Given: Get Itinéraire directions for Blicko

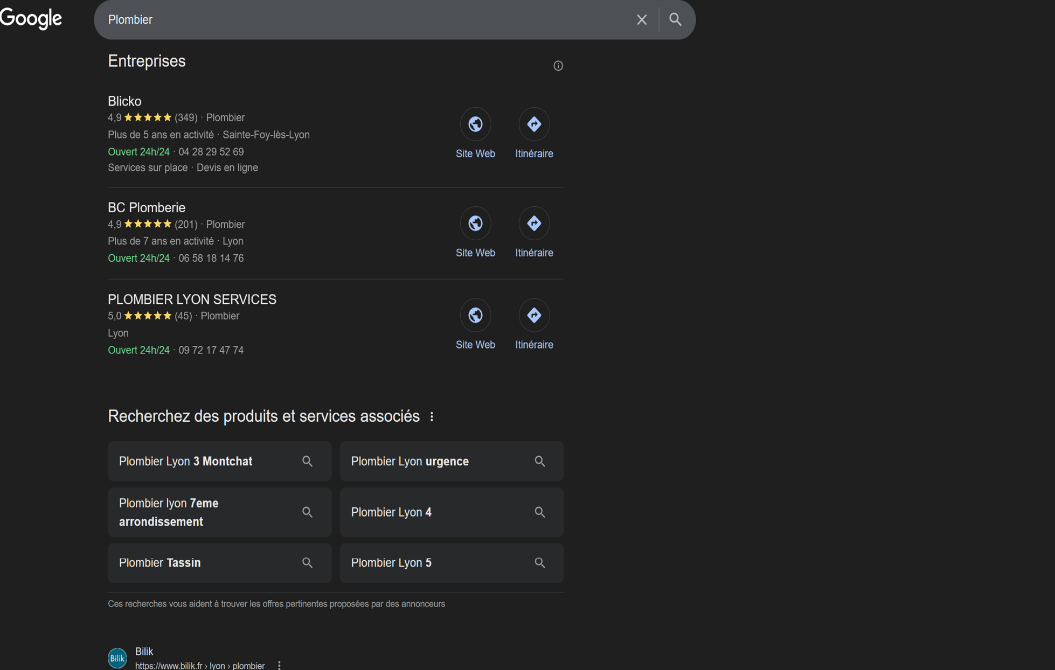Looking at the screenshot, I should tap(533, 124).
